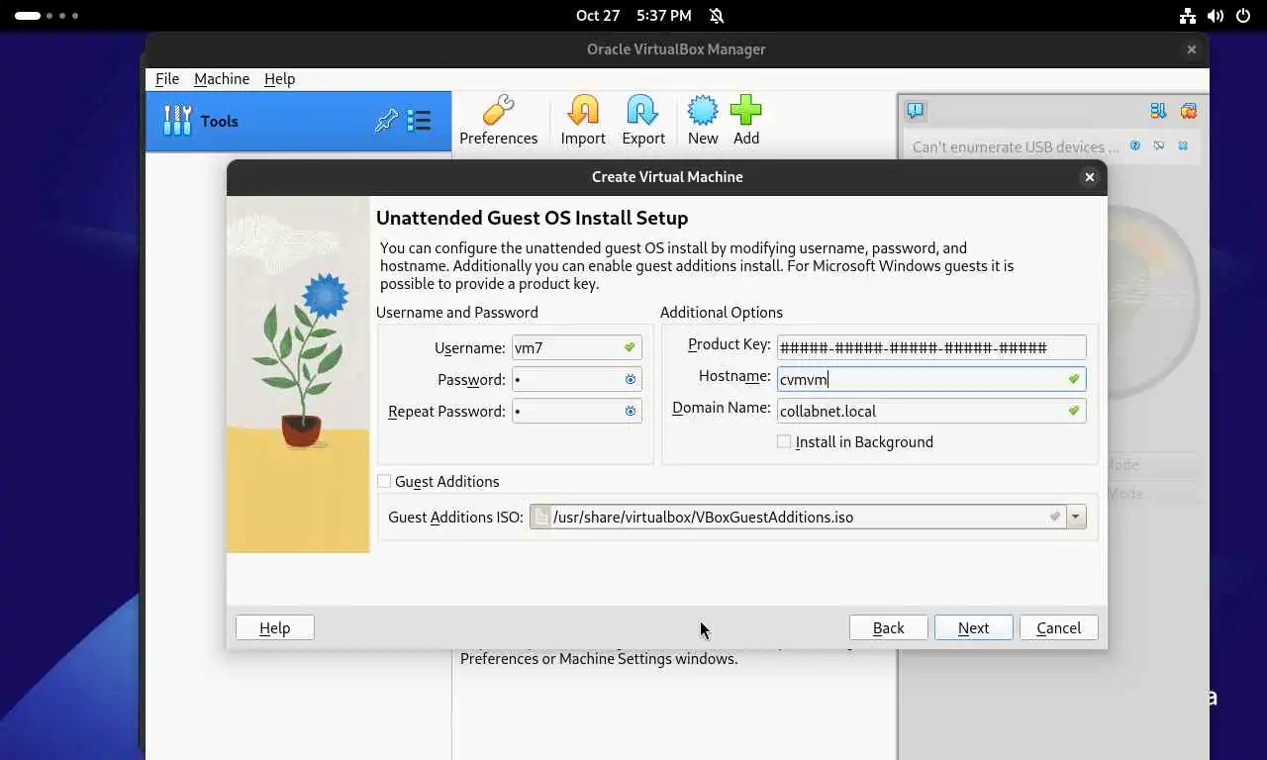Click the Username input field

(x=577, y=347)
